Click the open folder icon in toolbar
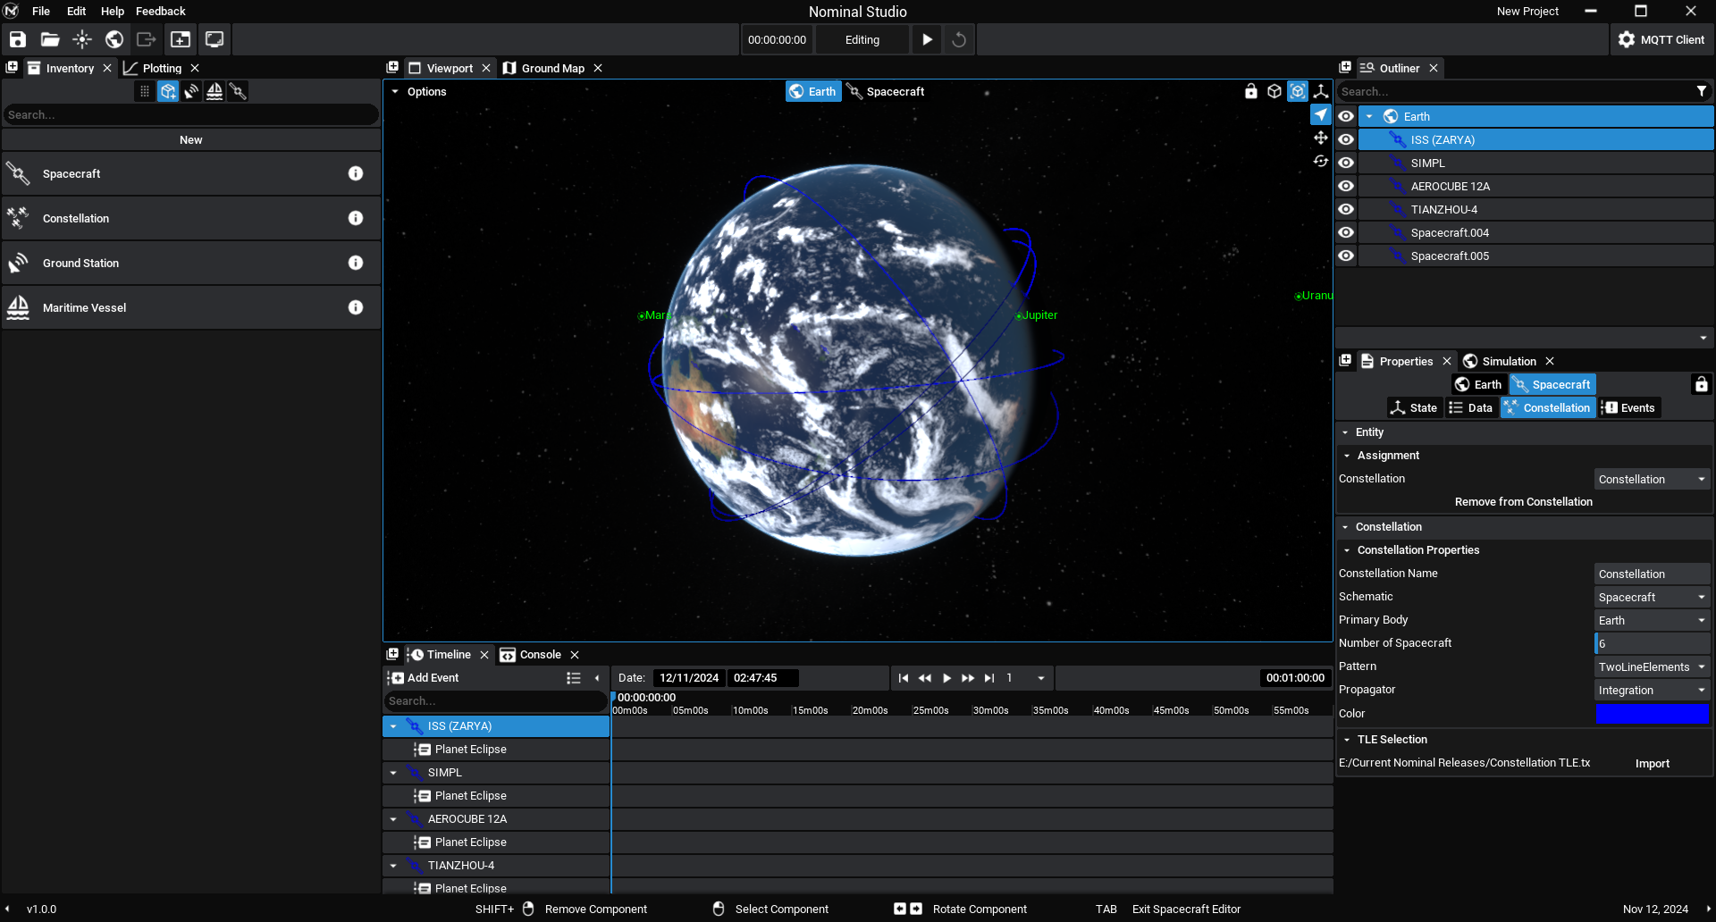The width and height of the screenshot is (1716, 922). (x=50, y=39)
